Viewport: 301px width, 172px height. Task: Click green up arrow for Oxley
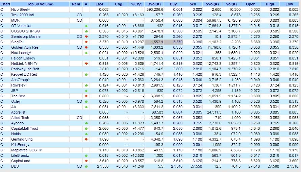[x=86, y=102]
